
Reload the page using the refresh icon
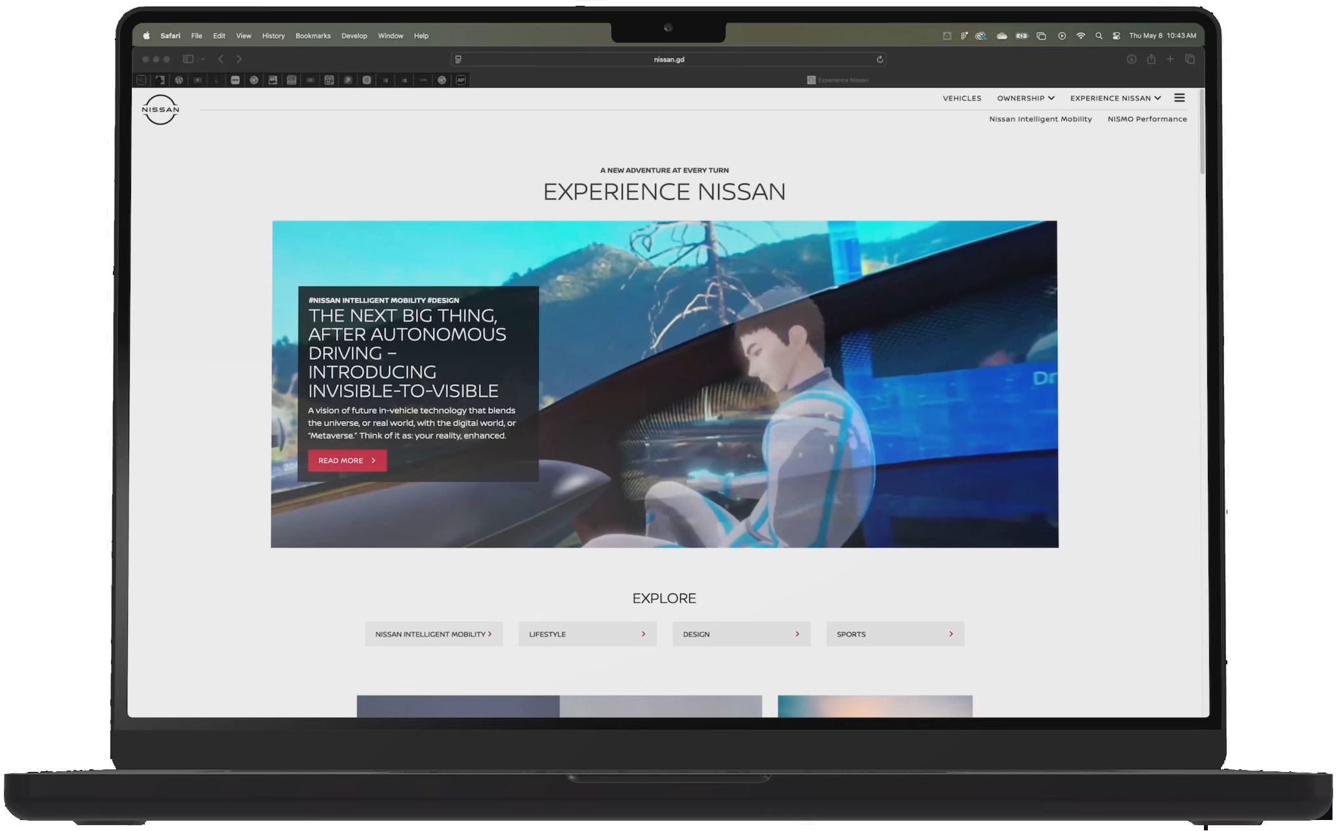tap(880, 59)
